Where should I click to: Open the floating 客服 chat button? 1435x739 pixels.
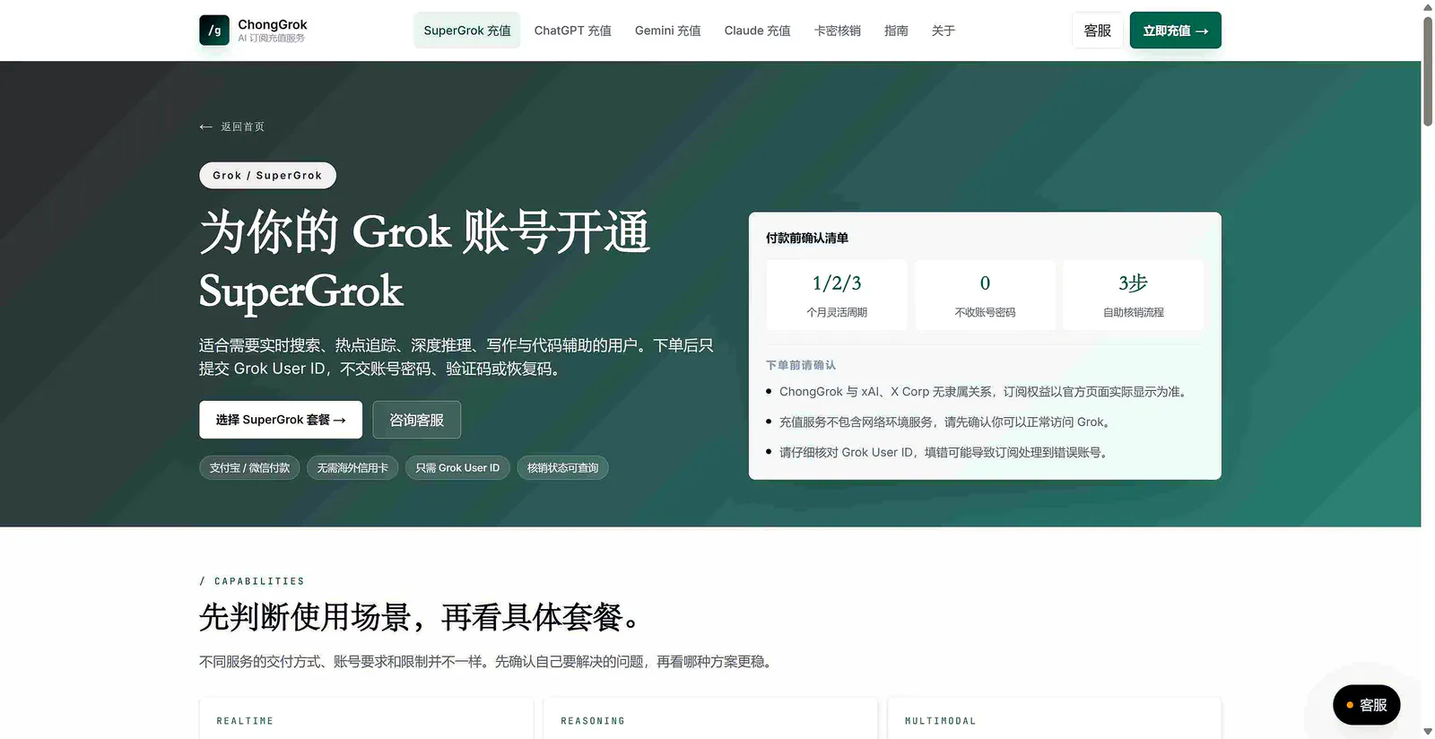(1367, 705)
